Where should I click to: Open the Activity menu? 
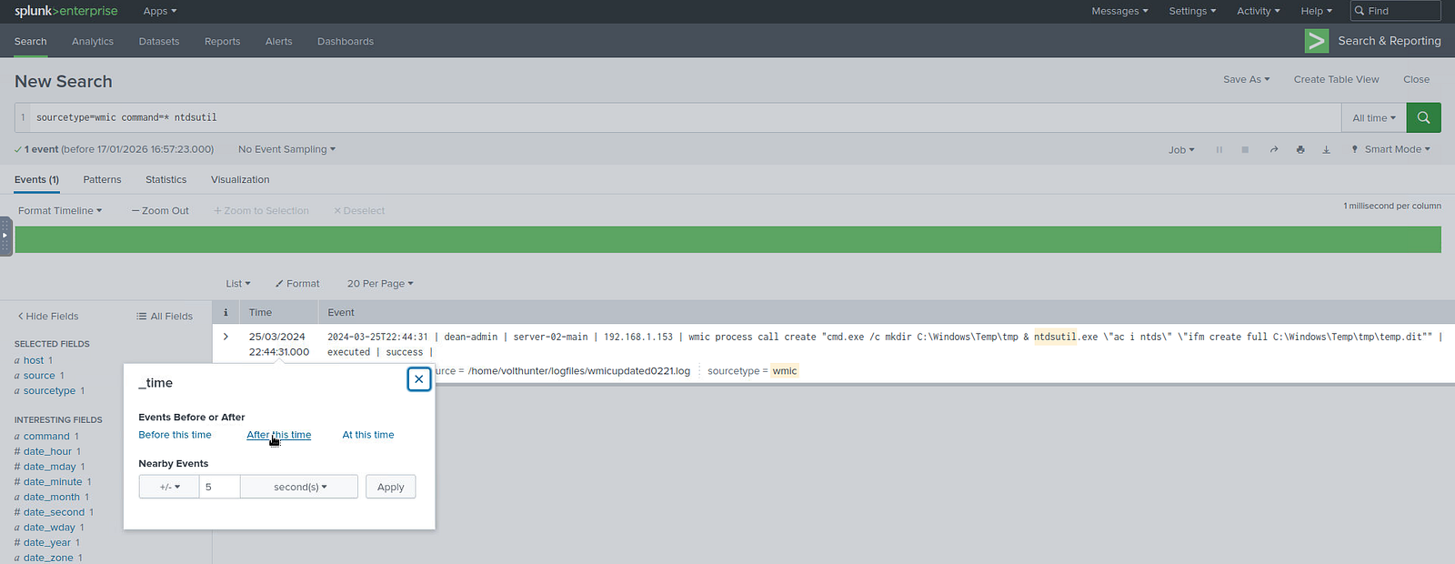(1259, 11)
